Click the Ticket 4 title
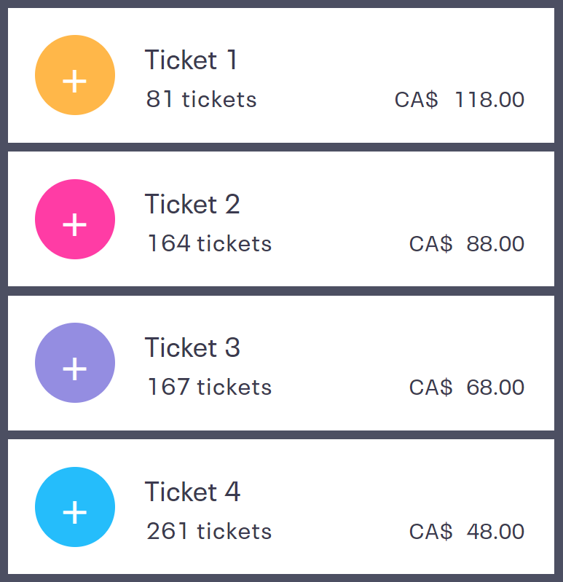 point(192,492)
